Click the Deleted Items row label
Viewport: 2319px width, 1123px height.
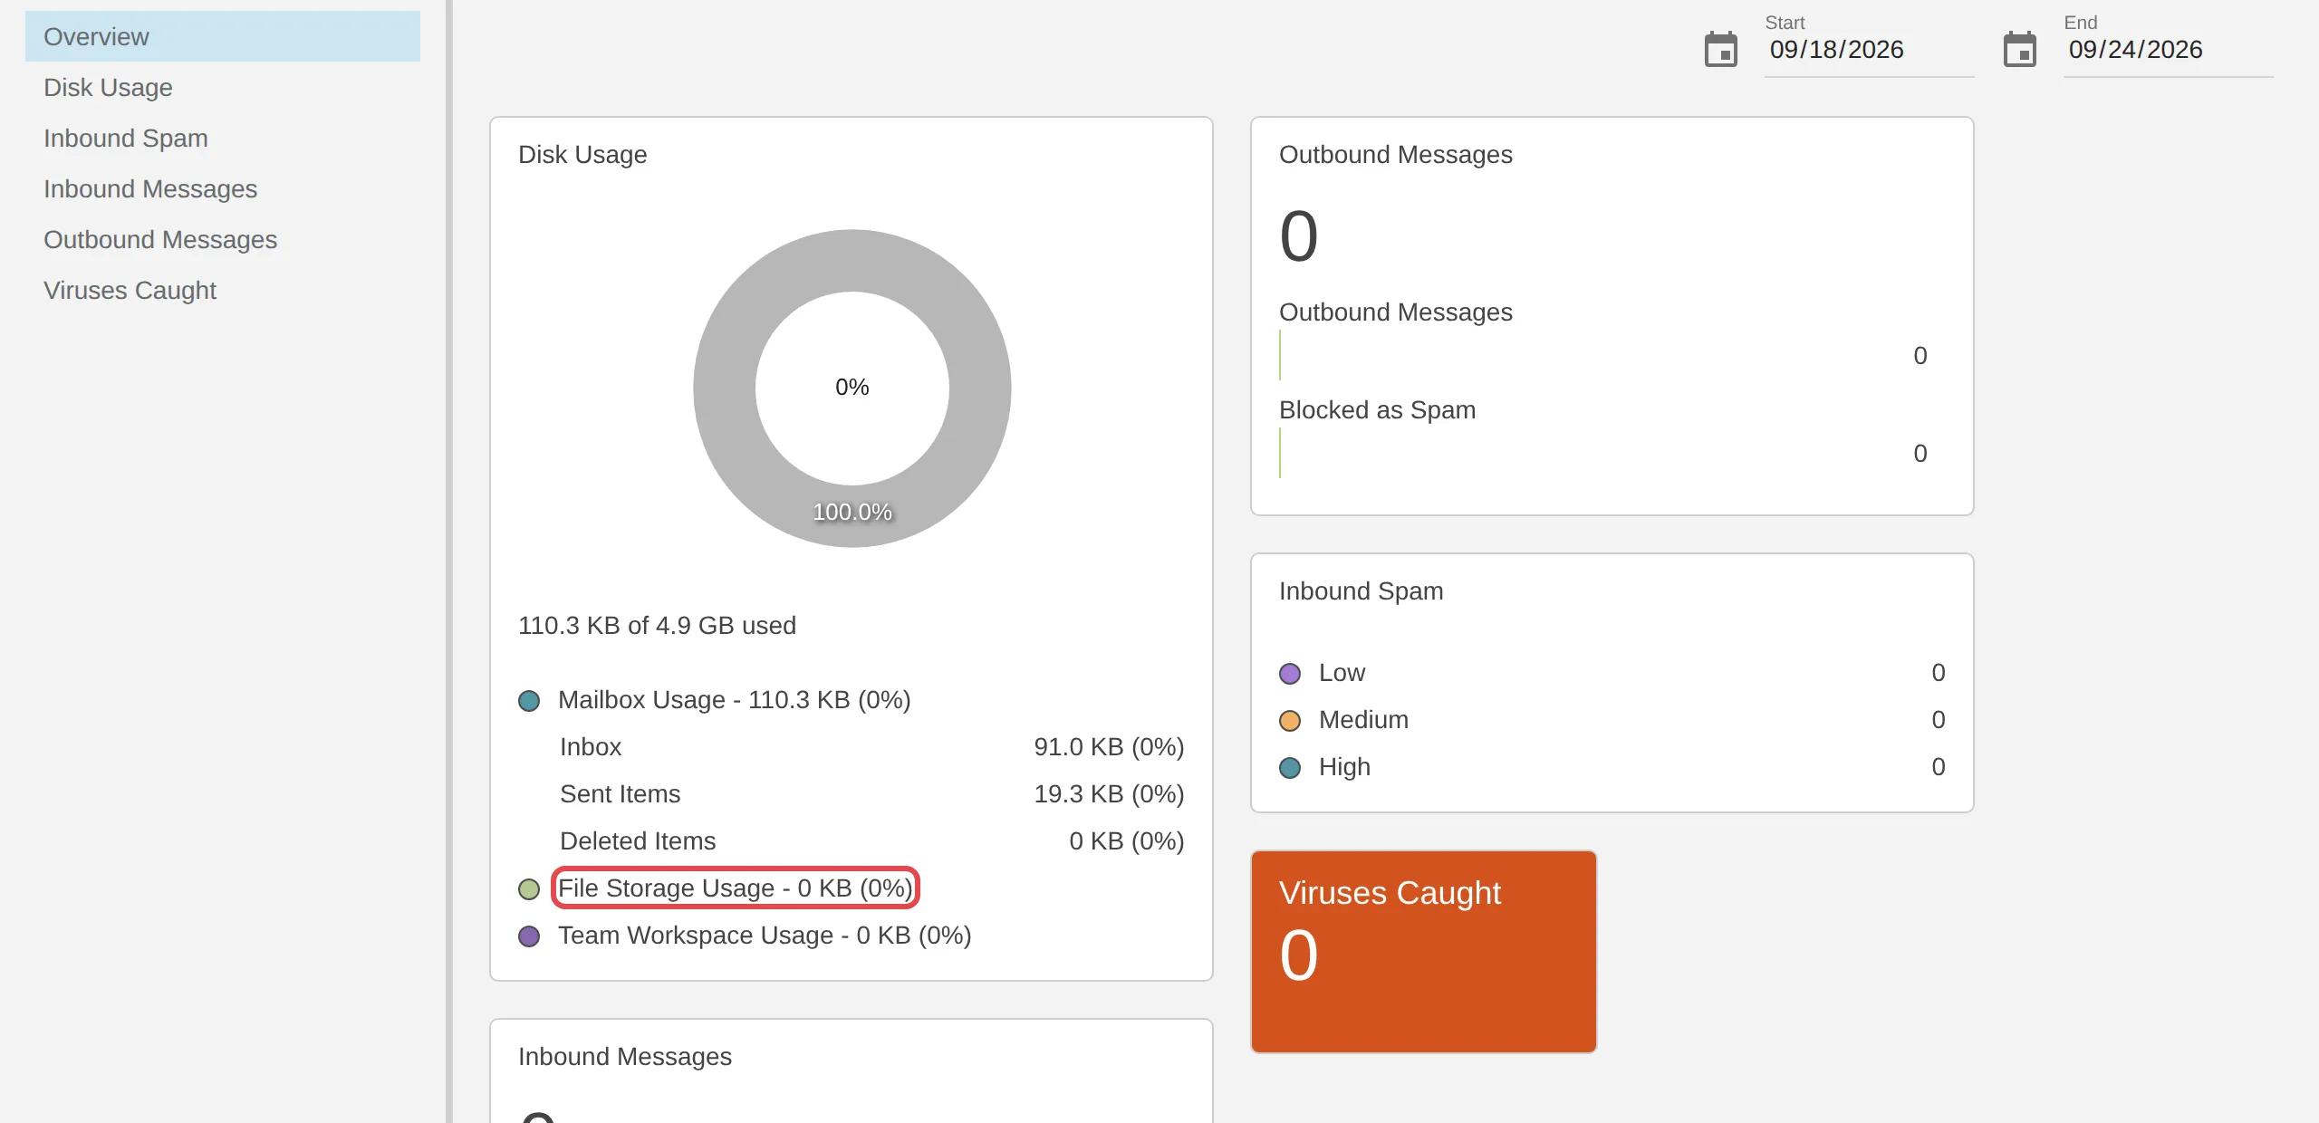click(637, 841)
